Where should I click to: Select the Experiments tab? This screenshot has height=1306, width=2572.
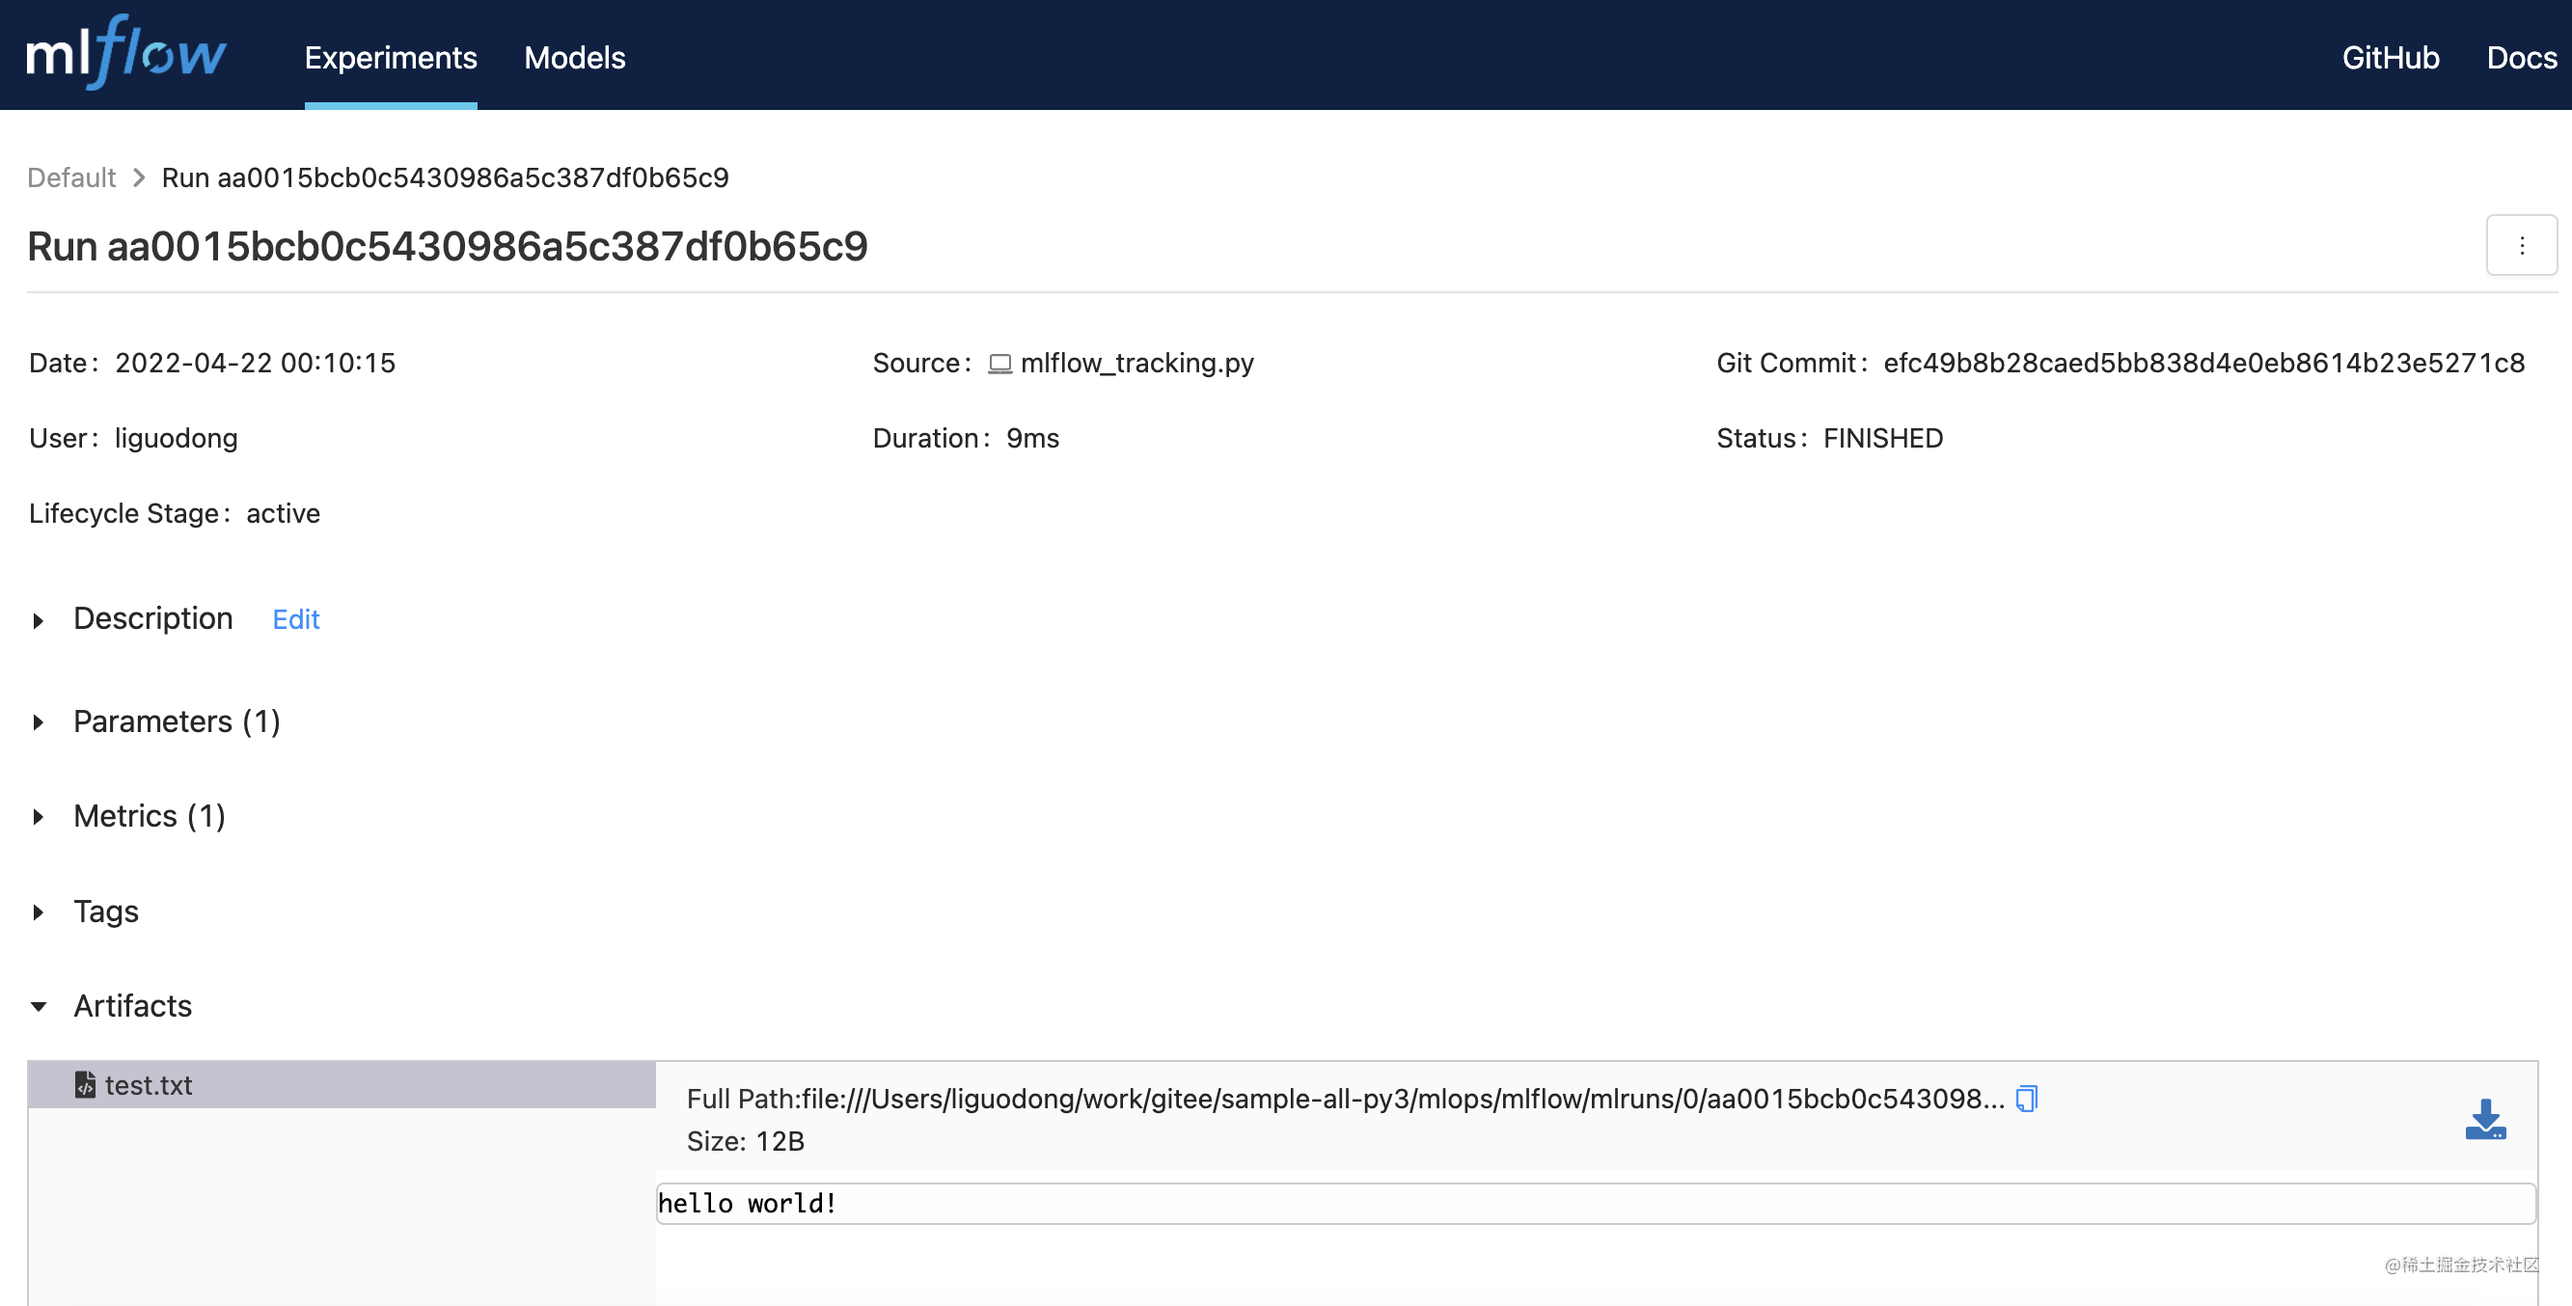click(391, 58)
